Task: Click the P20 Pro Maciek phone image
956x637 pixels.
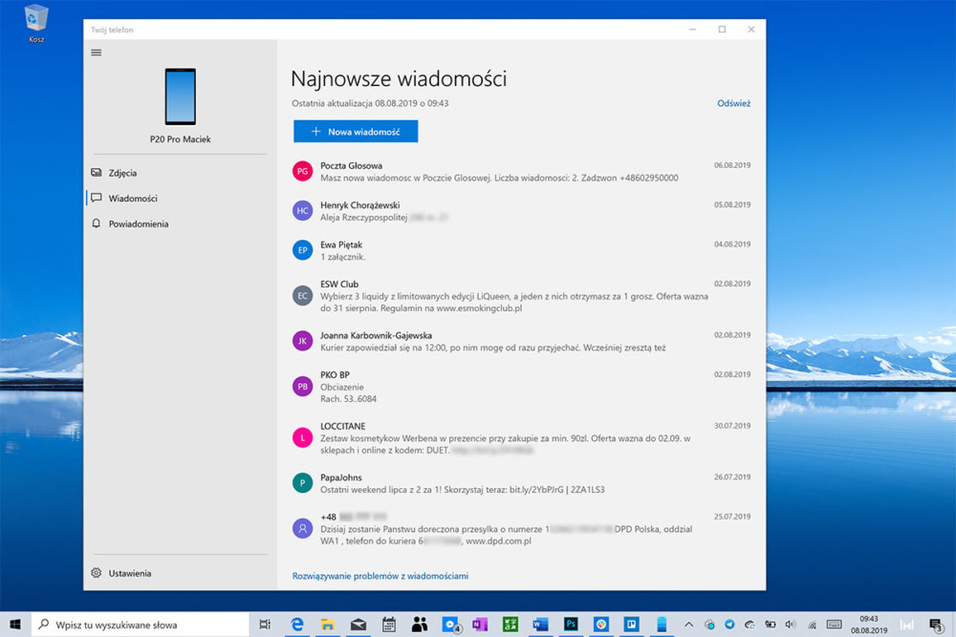Action: (181, 96)
